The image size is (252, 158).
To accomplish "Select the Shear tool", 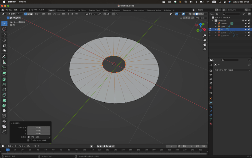I will pos(4,127).
